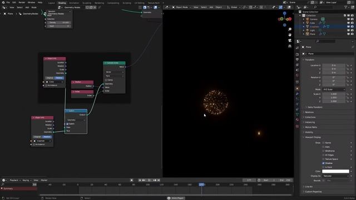
Task: Open the Scene properties tab icon
Action: point(297,70)
